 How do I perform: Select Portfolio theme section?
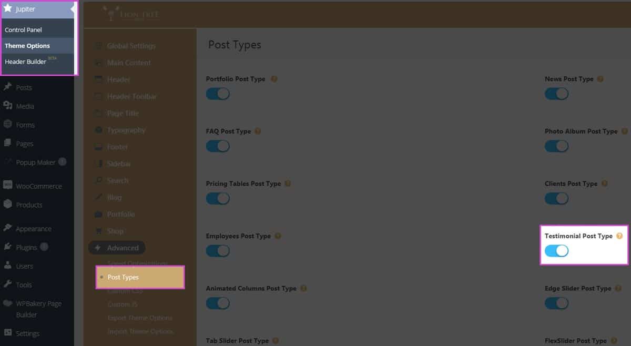pos(121,214)
